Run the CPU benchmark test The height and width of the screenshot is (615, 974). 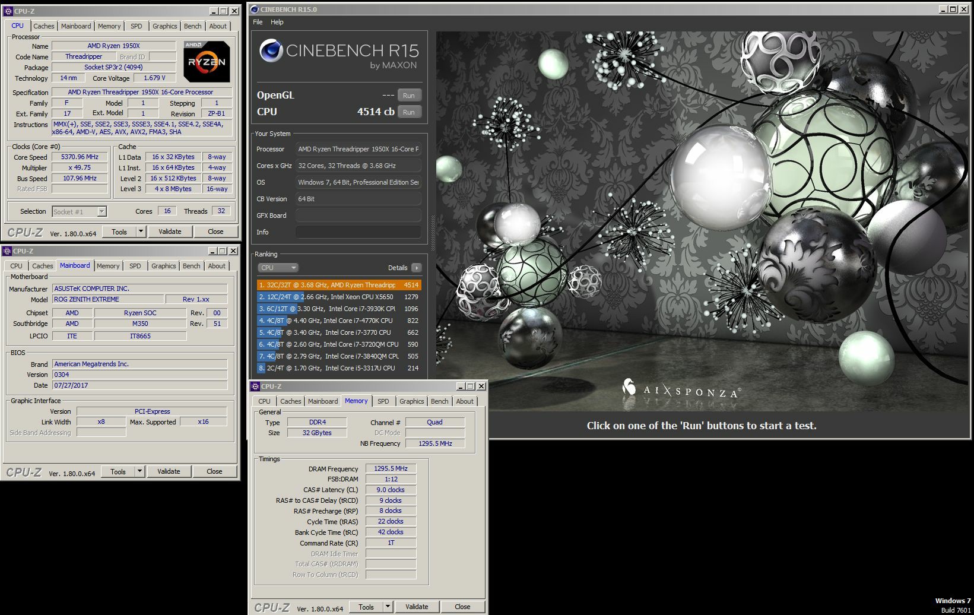[x=409, y=112]
